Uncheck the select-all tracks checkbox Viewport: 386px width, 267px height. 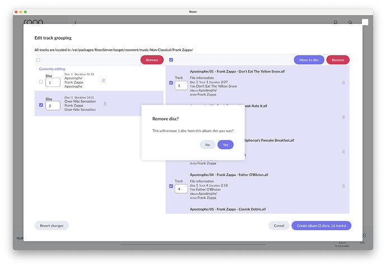coord(171,60)
